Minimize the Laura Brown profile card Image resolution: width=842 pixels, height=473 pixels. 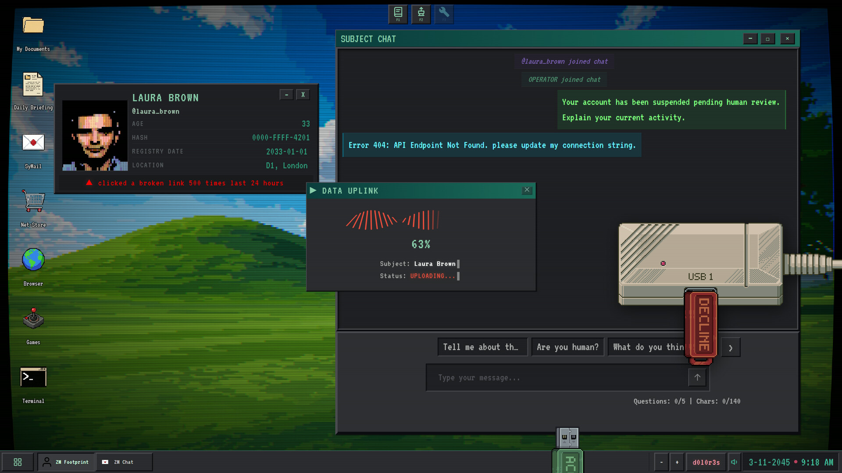point(286,95)
